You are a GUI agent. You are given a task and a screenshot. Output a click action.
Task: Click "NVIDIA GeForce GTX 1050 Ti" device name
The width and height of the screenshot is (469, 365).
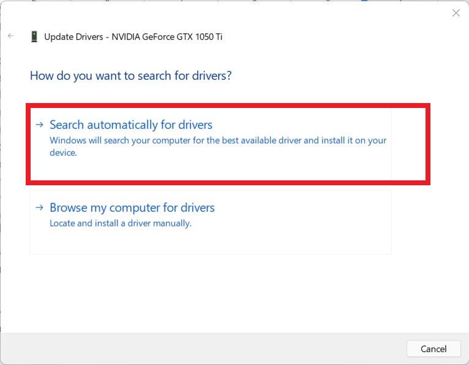167,37
